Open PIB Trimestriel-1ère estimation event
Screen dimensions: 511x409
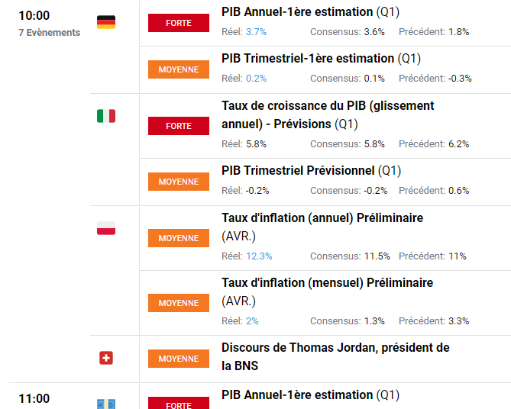tap(321, 59)
